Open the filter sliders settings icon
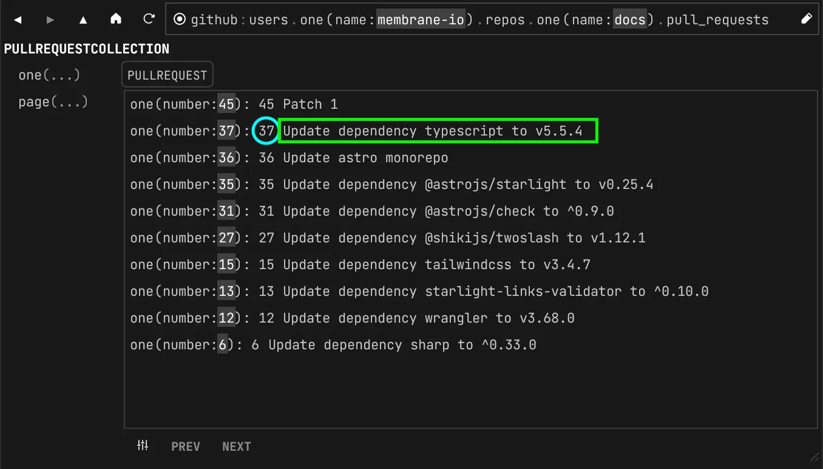This screenshot has height=469, width=823. tap(143, 446)
